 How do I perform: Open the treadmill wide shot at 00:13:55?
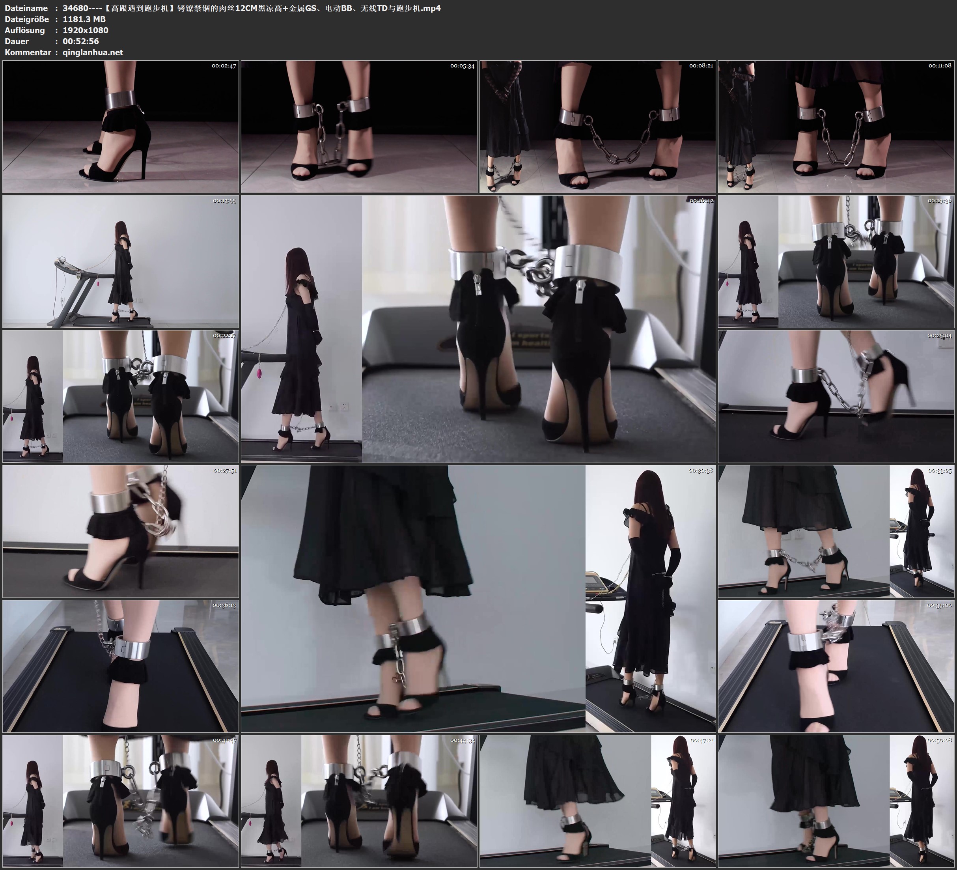121,261
